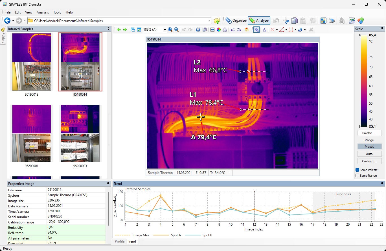386x251 pixels.
Task: Click the Palette ... button
Action: (369, 133)
